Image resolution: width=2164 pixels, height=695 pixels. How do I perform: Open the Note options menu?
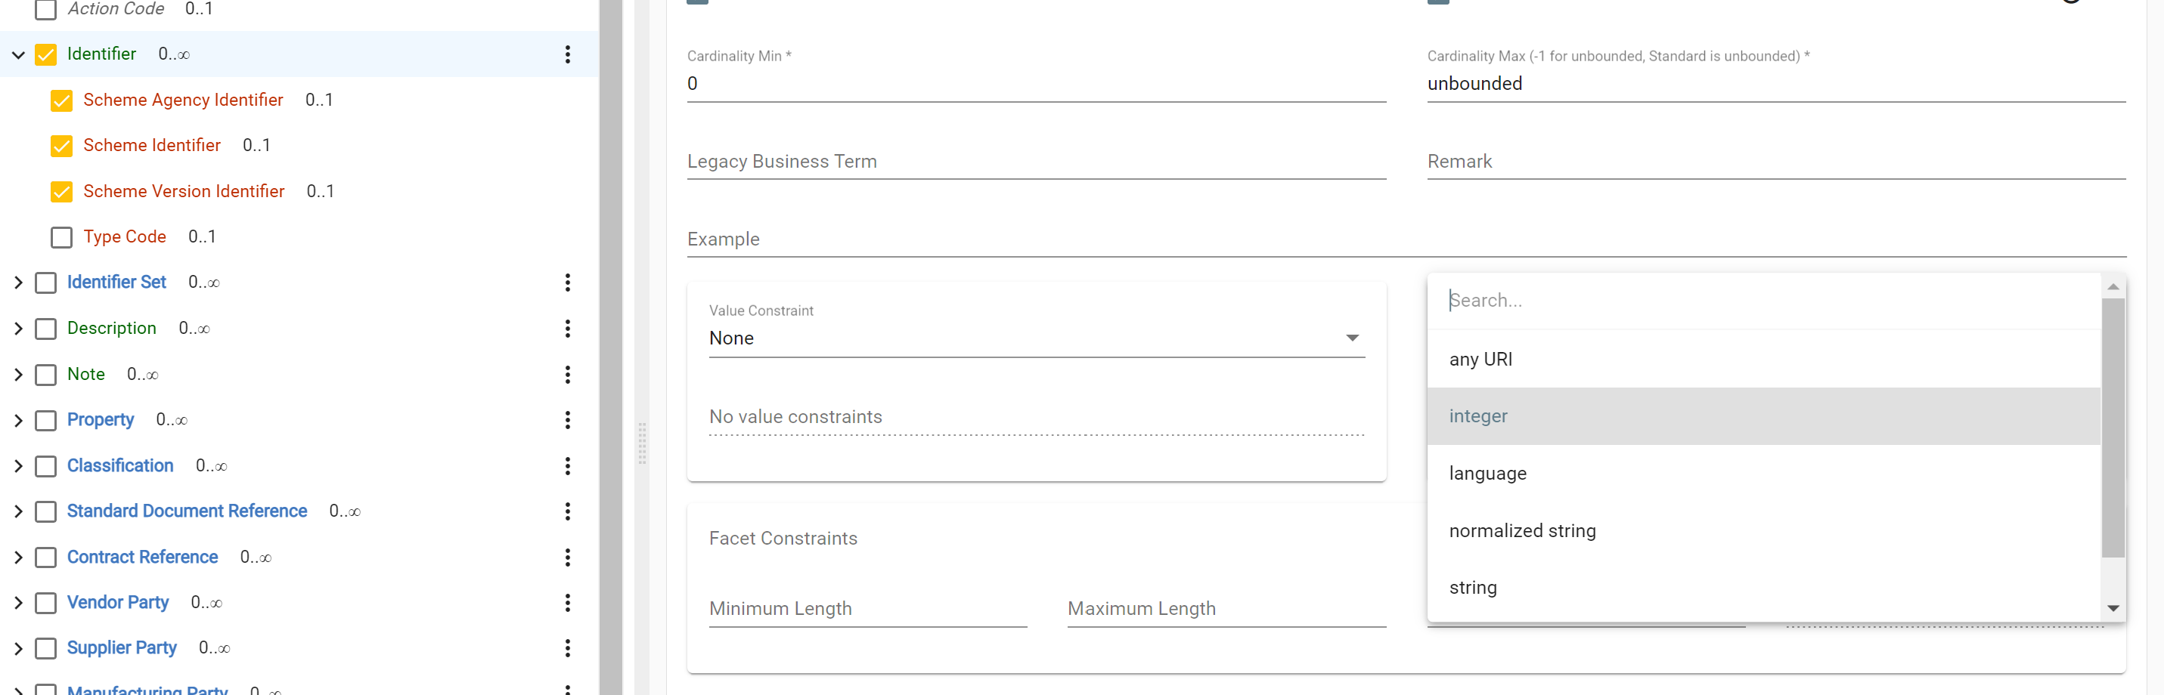tap(569, 375)
